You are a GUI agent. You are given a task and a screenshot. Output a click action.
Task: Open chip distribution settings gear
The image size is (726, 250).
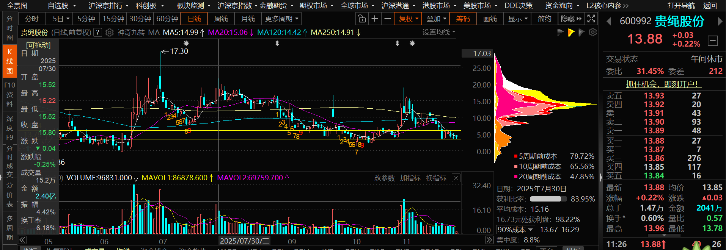click(x=592, y=33)
